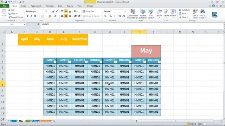Open filter dropdown on HMN013 header
Viewport: 225px width, 126px height.
click(x=86, y=62)
